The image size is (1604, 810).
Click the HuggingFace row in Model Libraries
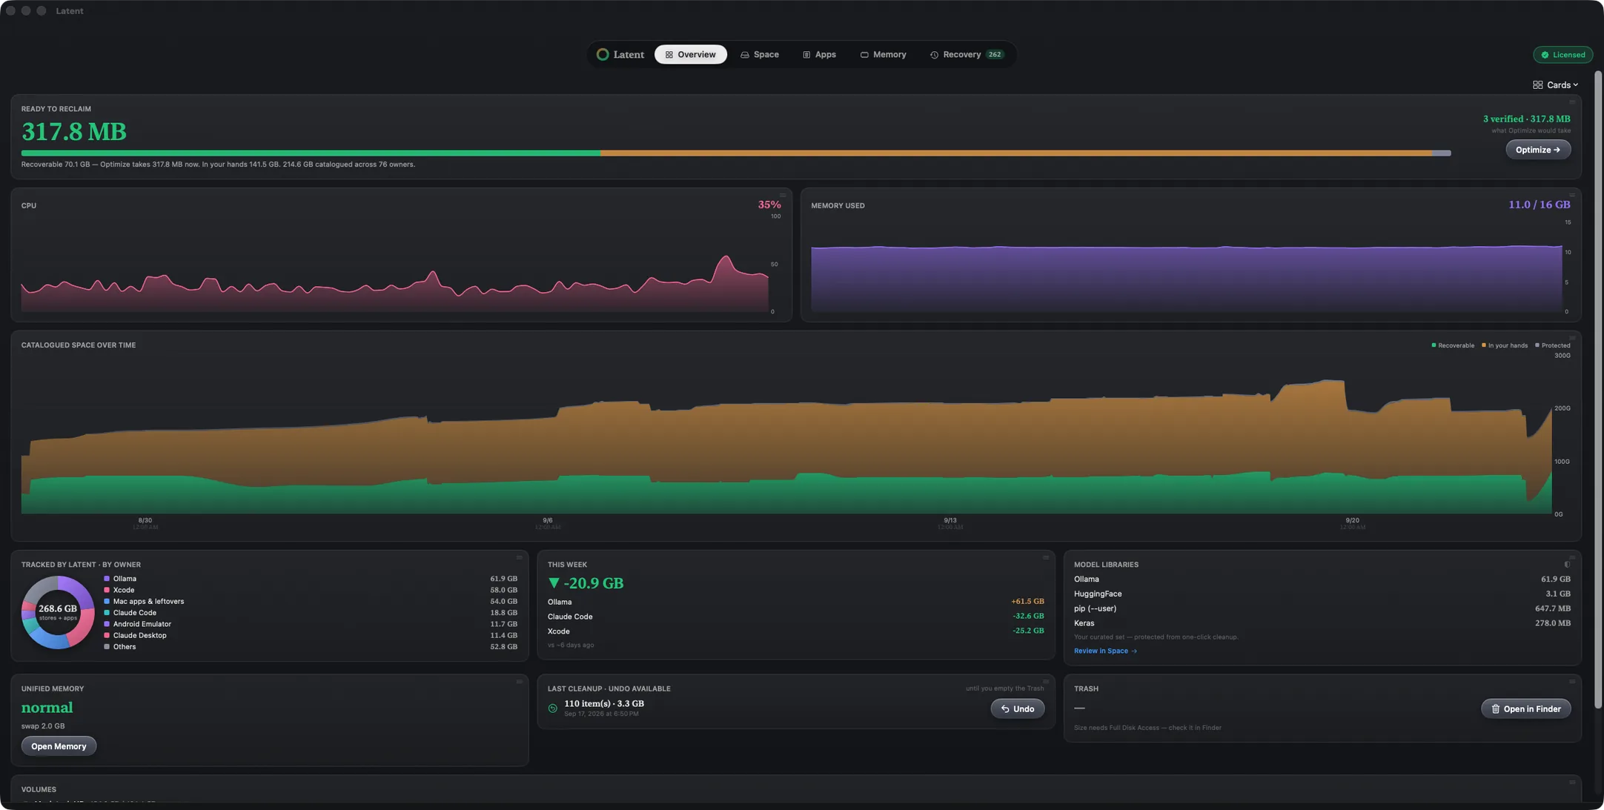coord(1322,594)
